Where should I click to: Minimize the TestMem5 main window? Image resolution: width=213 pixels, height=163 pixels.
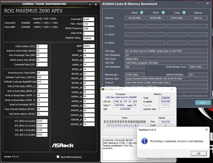pos(153,90)
